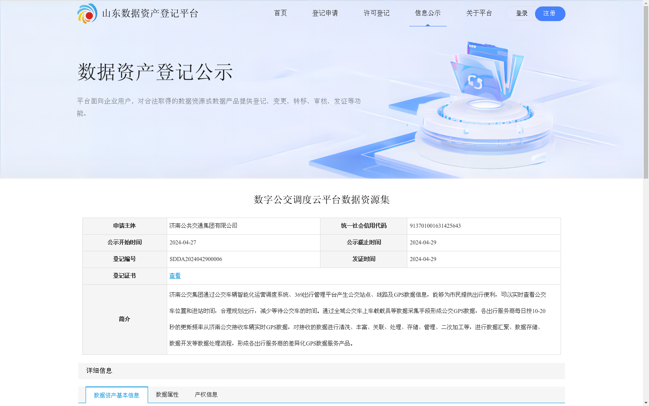Viewport: 649px width, 406px height.
Task: Open the 登记申请 navigation item
Action: coord(325,13)
